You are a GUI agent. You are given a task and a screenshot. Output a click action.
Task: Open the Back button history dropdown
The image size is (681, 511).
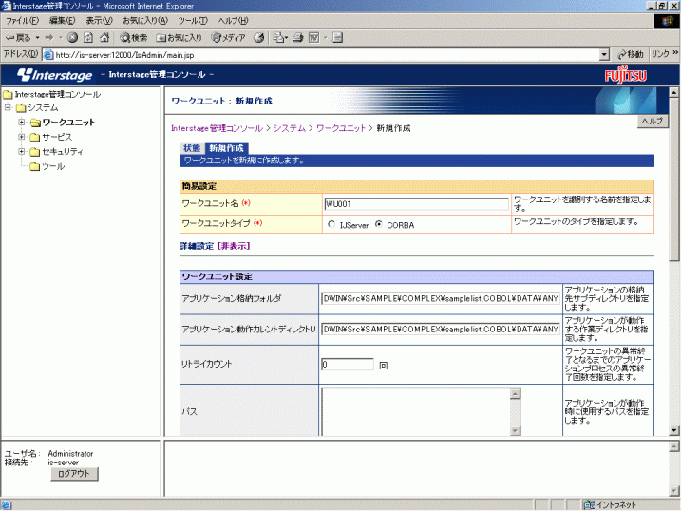click(37, 38)
